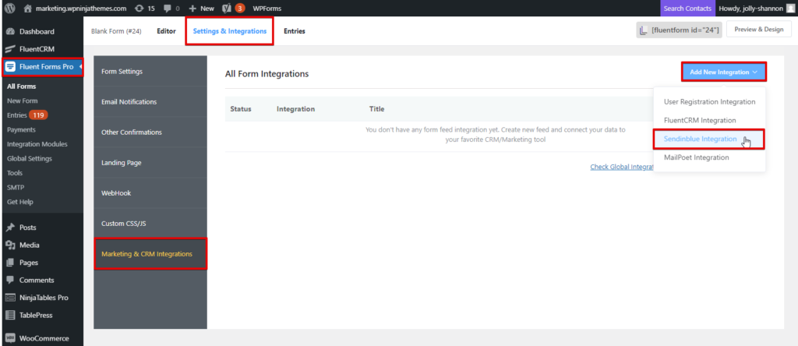The height and width of the screenshot is (346, 798).
Task: Open Global Settings submenu item
Action: click(30, 158)
